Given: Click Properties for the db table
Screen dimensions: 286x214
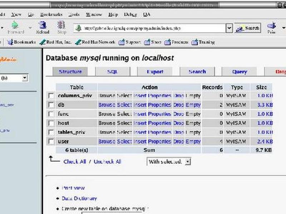Looking at the screenshot, I should coord(159,105).
